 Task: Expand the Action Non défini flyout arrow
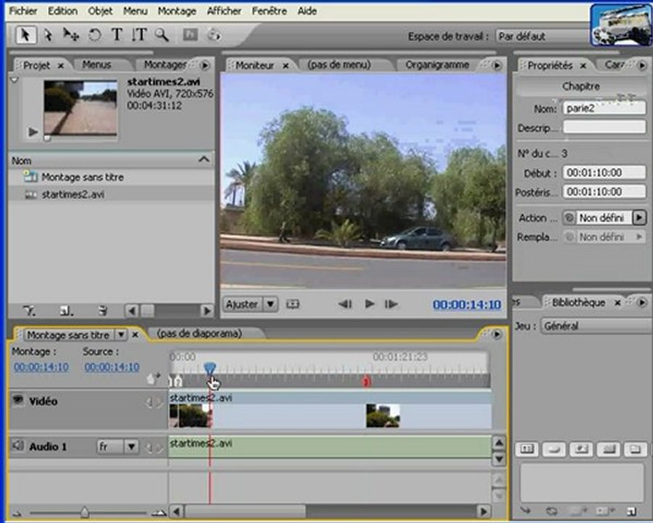coord(639,217)
